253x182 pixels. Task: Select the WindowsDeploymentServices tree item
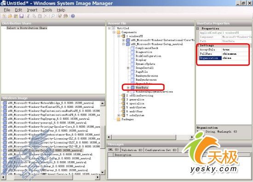(154, 92)
